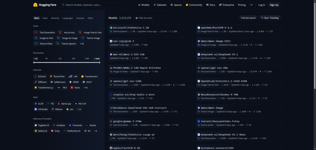Screen dimensions: 316x150
Task: Click the Sign Up button
Action: [274, 5]
